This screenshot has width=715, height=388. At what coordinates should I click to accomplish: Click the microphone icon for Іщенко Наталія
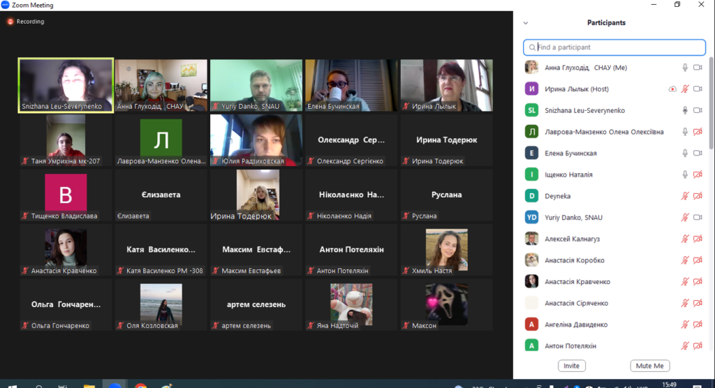(x=685, y=174)
